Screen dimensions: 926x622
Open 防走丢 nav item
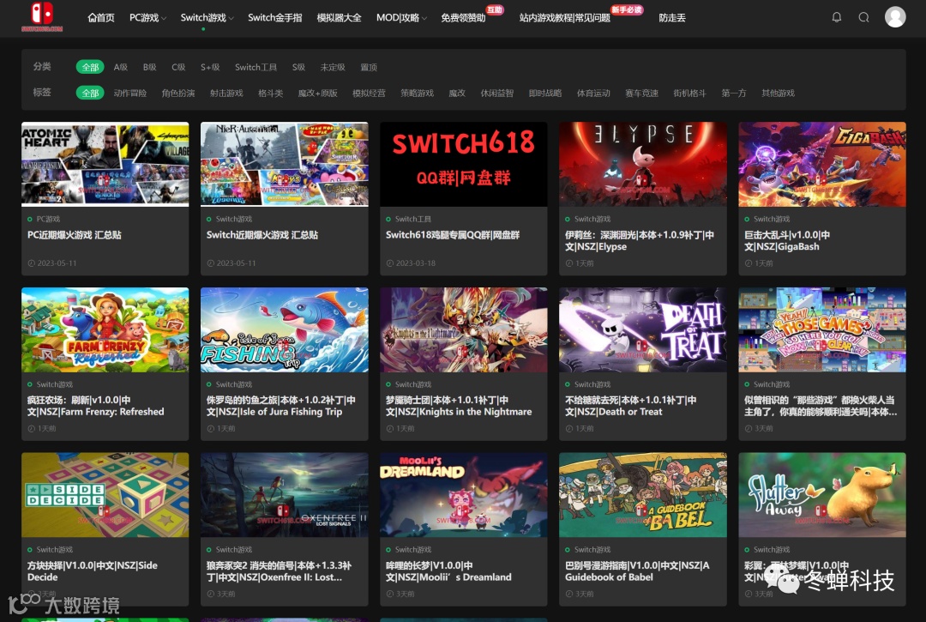tap(672, 18)
